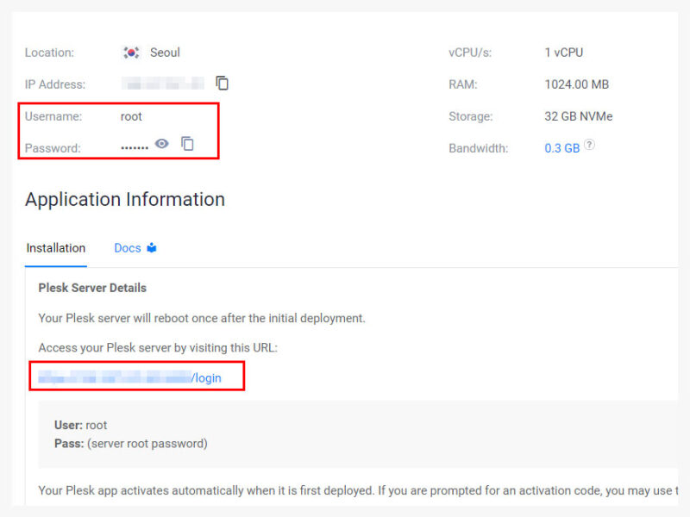Click the bandwidth help question mark icon
The width and height of the screenshot is (690, 517).
click(x=589, y=145)
